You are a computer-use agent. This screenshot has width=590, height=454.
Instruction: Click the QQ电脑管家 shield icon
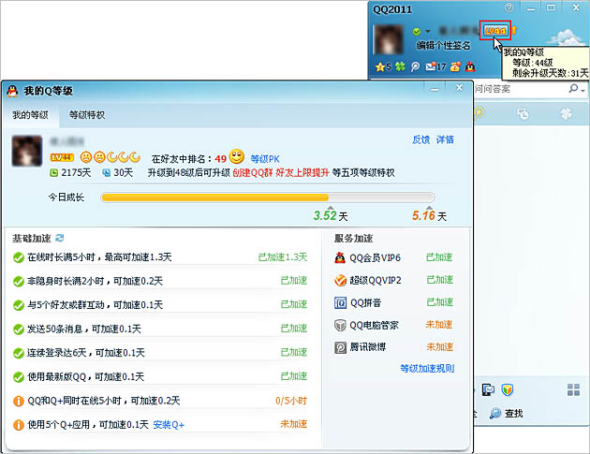[341, 325]
